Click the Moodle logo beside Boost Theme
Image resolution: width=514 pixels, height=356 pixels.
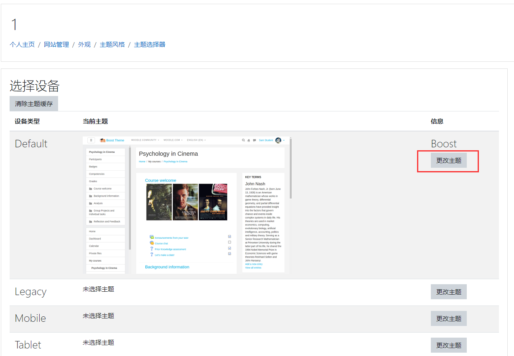point(103,140)
